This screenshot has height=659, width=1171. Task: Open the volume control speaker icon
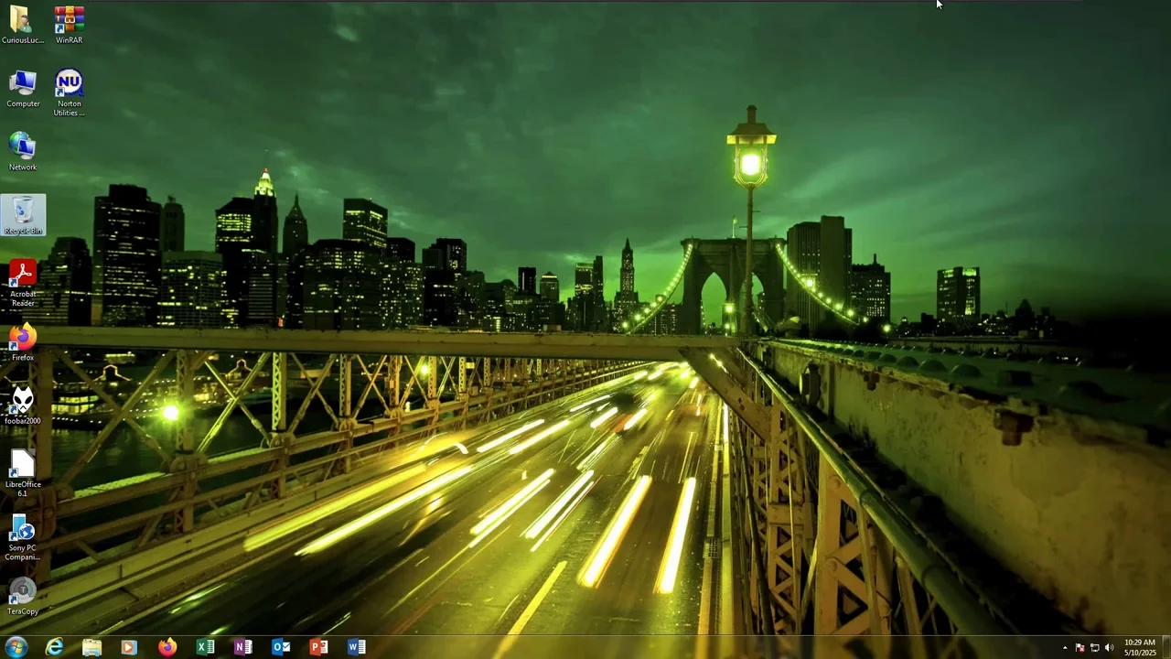pos(1109,648)
